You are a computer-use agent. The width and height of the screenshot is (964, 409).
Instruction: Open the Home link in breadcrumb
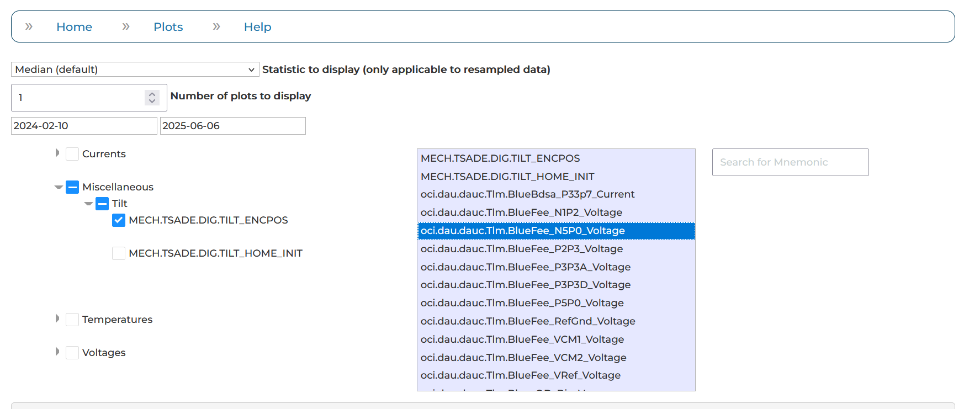point(74,27)
